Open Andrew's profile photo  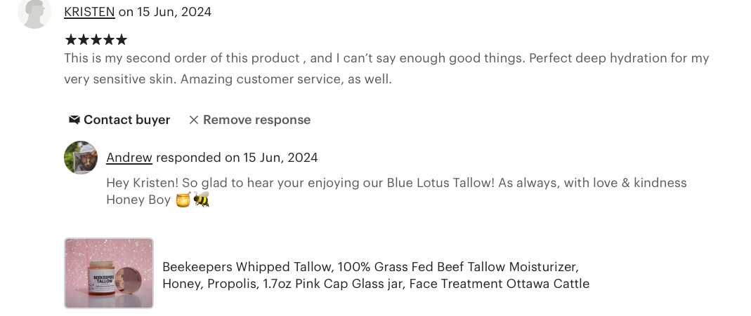coord(81,158)
